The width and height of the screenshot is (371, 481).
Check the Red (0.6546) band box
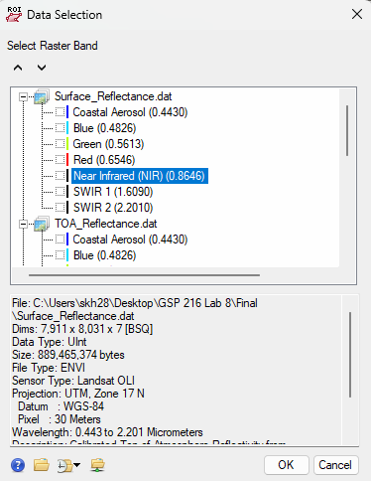(x=61, y=160)
